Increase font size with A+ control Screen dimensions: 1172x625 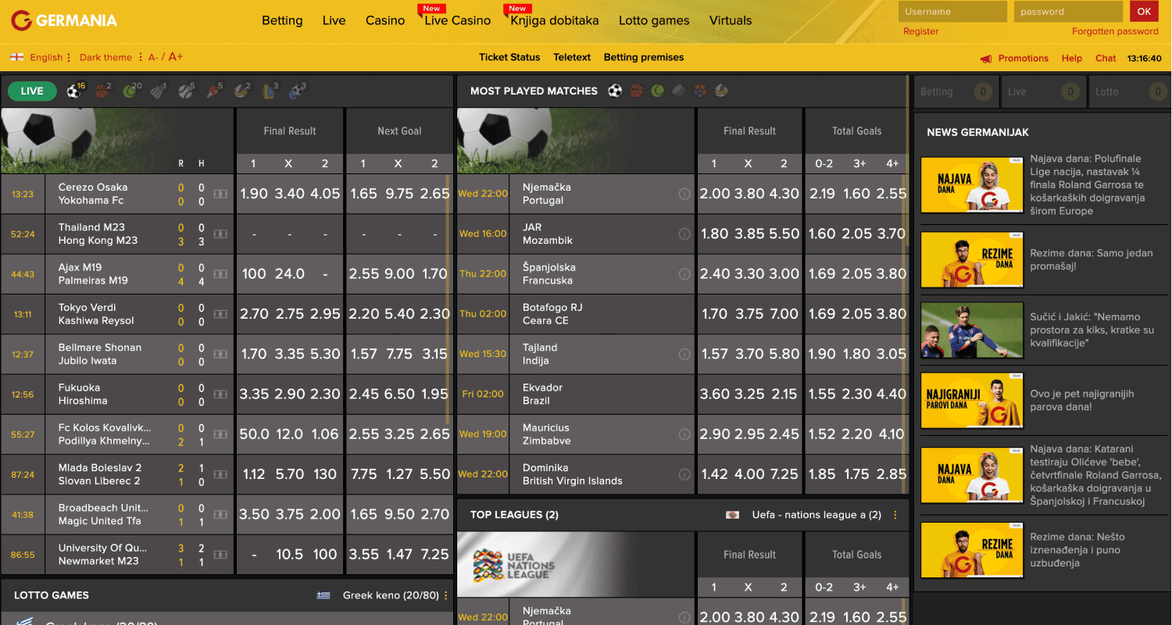176,57
